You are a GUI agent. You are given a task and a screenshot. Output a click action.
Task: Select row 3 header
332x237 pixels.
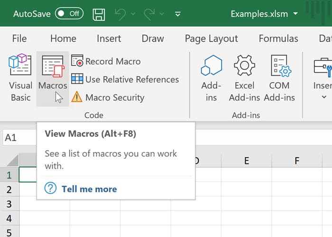coord(9,204)
